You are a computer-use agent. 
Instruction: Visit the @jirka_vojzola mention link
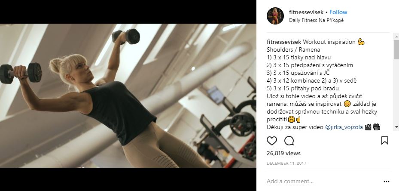click(x=344, y=127)
